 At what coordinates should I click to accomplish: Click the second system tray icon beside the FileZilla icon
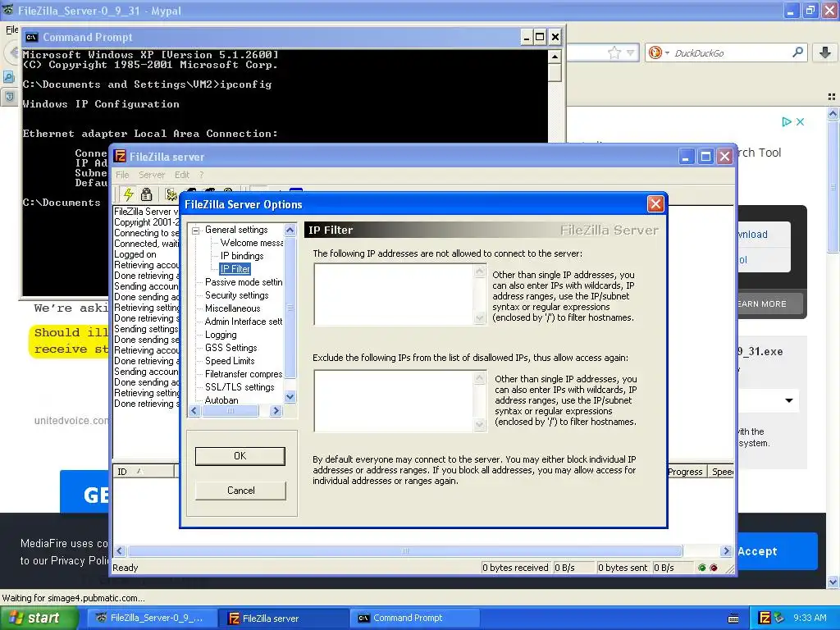tap(779, 618)
